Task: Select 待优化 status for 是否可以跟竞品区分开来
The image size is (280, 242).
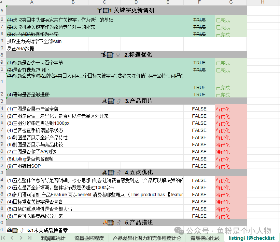Action: [231, 216]
